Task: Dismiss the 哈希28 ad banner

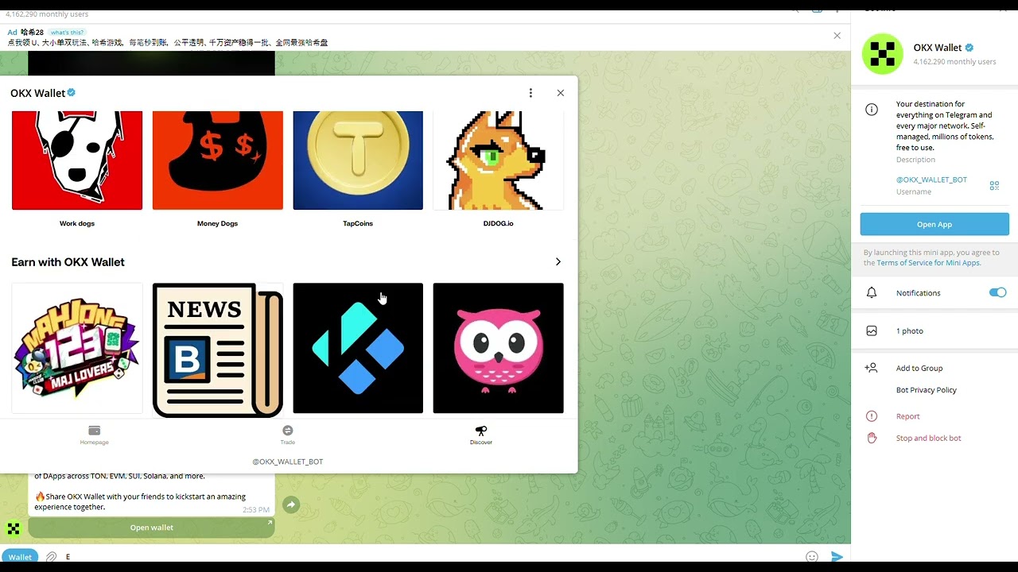Action: [837, 36]
